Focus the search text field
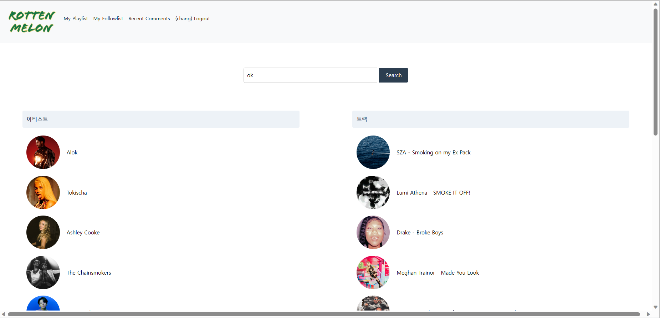This screenshot has height=318, width=660. coord(310,75)
